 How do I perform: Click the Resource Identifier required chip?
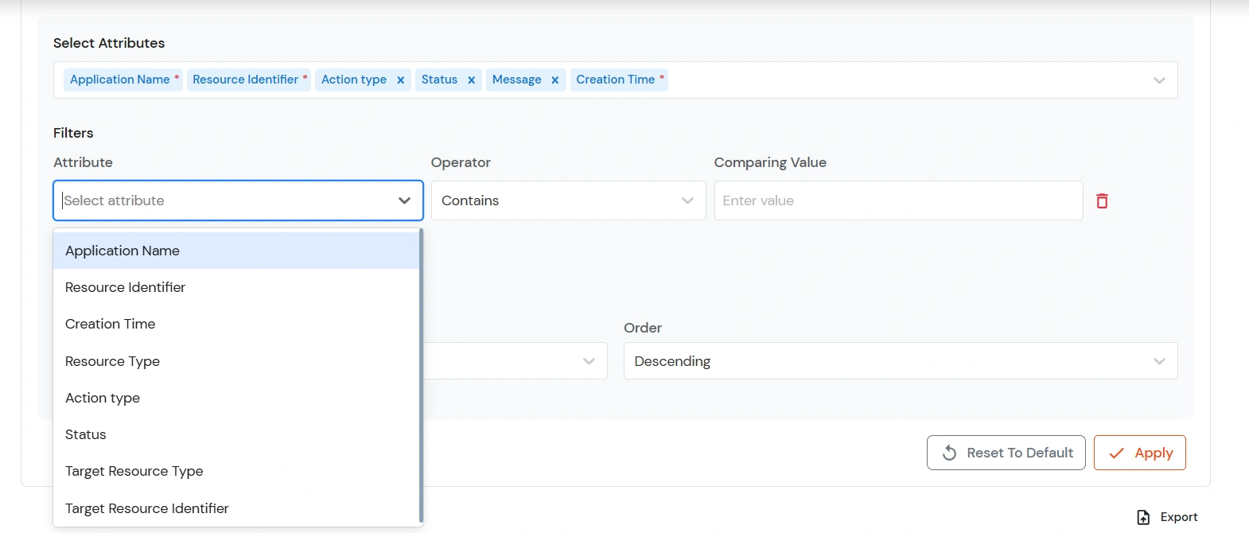tap(249, 80)
